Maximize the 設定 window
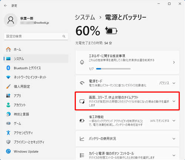Image resolution: width=185 pixels, height=160 pixels. tap(169, 4)
